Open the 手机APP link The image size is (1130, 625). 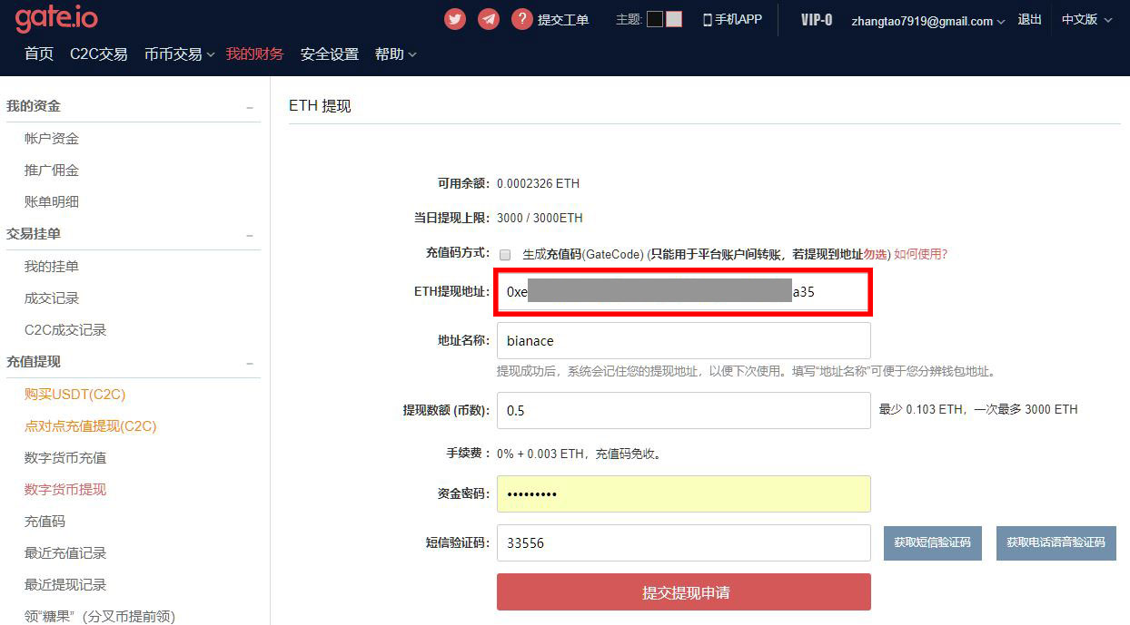click(738, 19)
